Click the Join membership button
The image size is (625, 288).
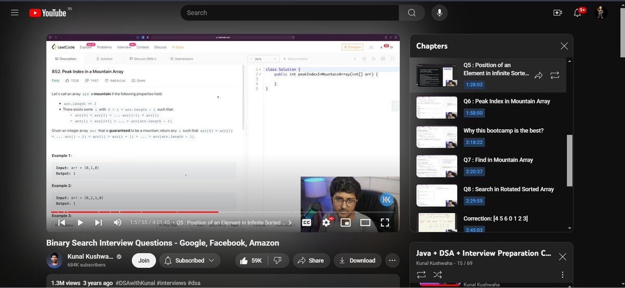tap(144, 260)
